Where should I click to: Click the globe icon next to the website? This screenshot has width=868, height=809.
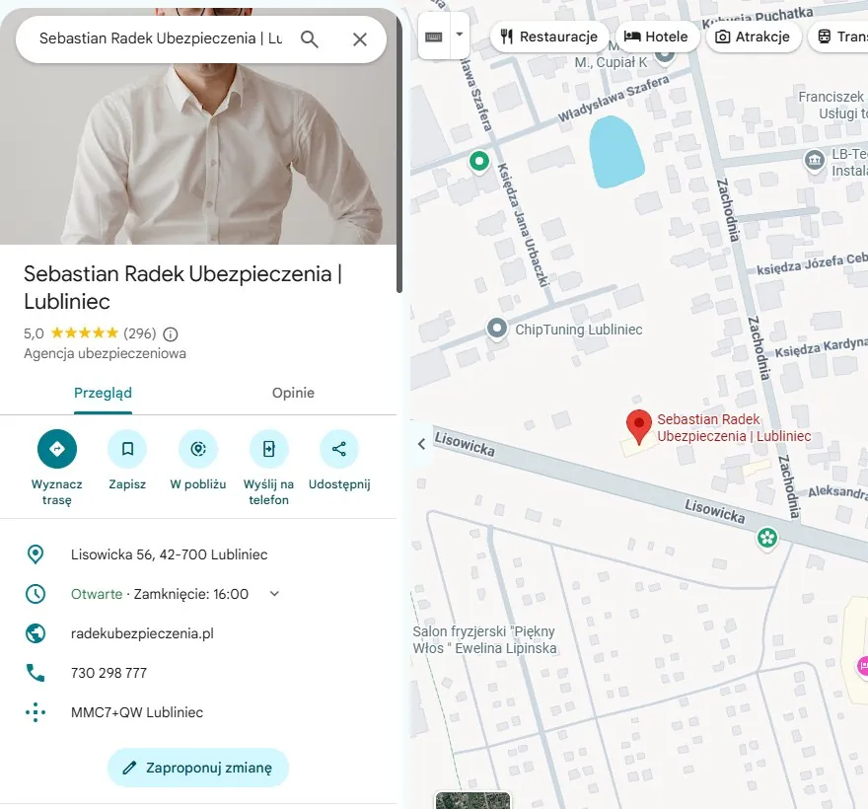pyautogui.click(x=36, y=633)
